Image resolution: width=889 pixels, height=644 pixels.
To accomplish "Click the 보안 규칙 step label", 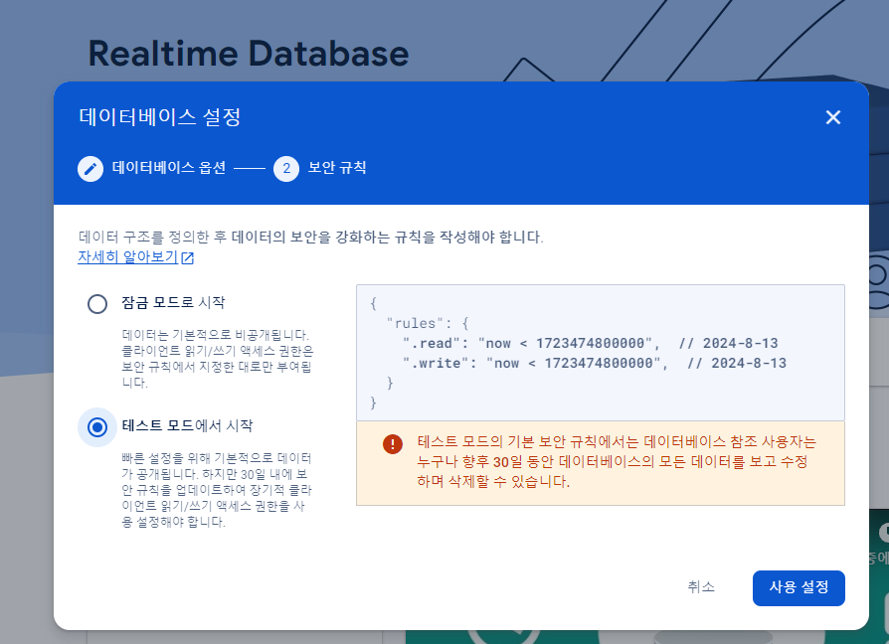I will 337,168.
